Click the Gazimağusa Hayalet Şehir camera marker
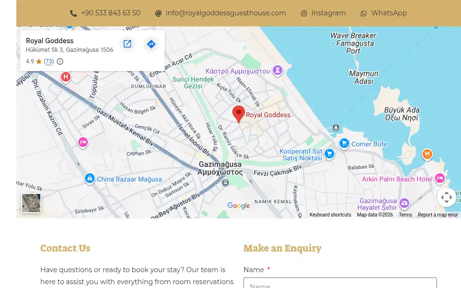 point(404,203)
